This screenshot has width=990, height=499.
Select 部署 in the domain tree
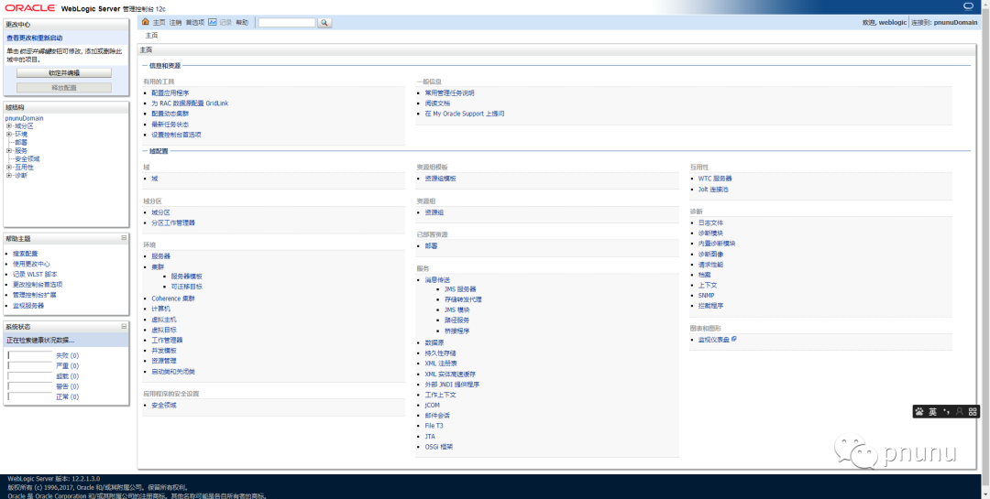(21, 143)
